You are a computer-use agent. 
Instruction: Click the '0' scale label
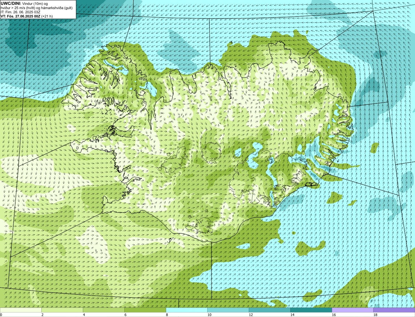[x=1, y=315]
